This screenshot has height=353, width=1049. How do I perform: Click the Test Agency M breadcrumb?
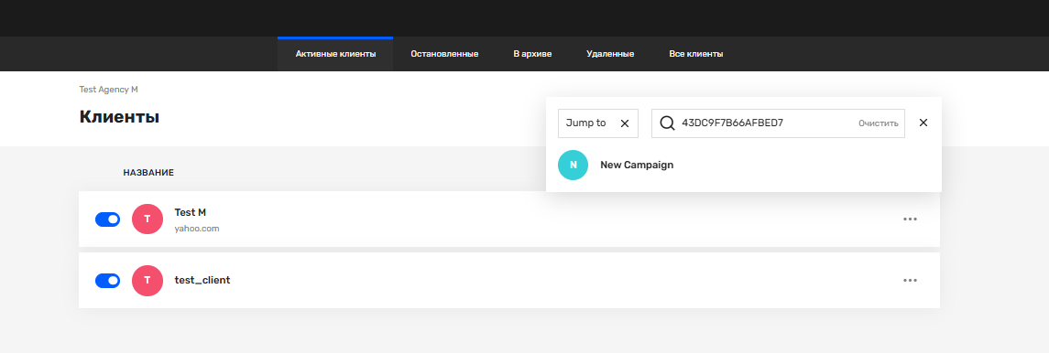coord(108,89)
